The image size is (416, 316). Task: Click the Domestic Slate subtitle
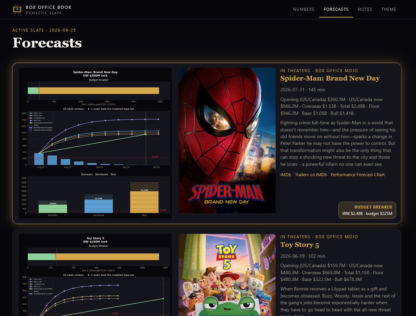44,13
